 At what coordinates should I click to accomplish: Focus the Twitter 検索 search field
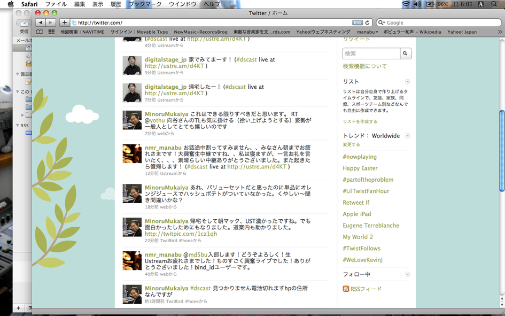tap(371, 53)
